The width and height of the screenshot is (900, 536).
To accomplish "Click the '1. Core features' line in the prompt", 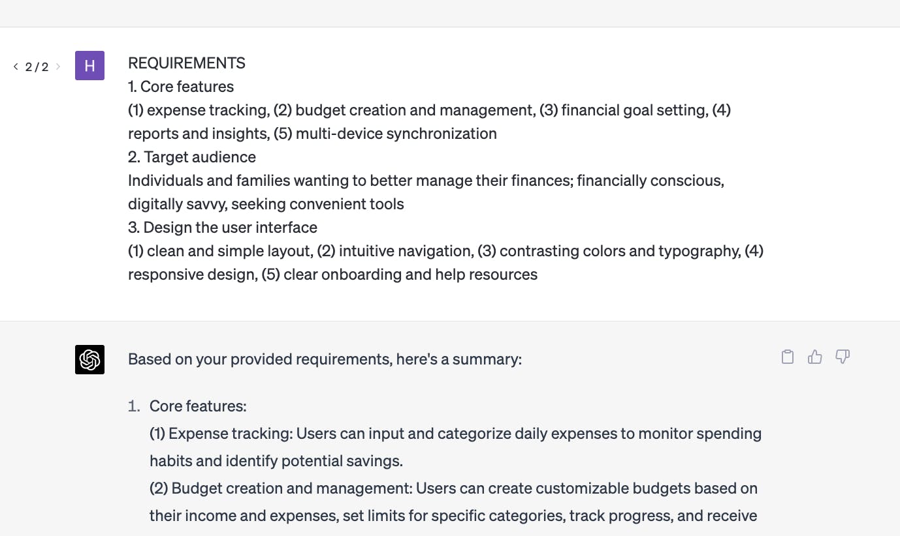I will pos(181,87).
